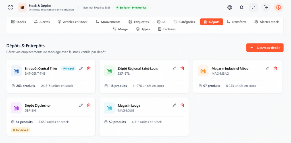Click the 97 produits count

212,86
